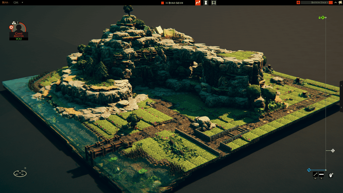Click the Game Master player portrait

click(x=19, y=28)
